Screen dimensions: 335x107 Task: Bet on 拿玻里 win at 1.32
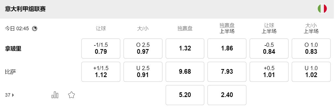tap(185, 49)
